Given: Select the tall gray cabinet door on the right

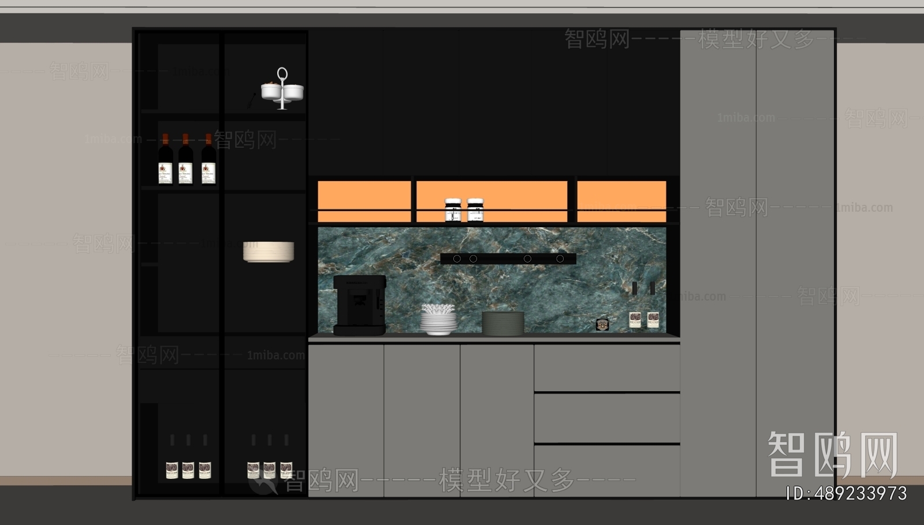Looking at the screenshot, I should pos(795,264).
